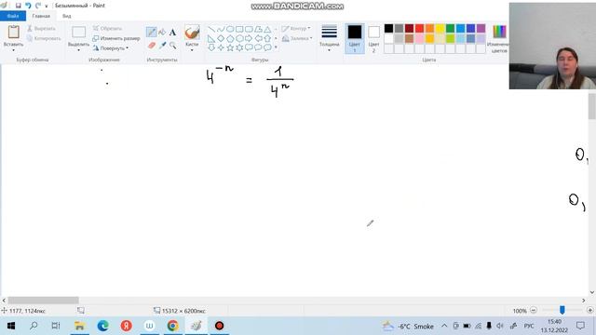Pick the isosceles triangle shape

tap(267, 29)
